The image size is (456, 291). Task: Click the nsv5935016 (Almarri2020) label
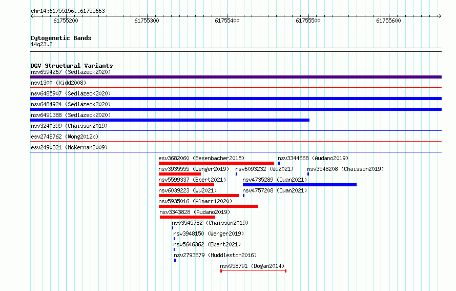click(195, 201)
